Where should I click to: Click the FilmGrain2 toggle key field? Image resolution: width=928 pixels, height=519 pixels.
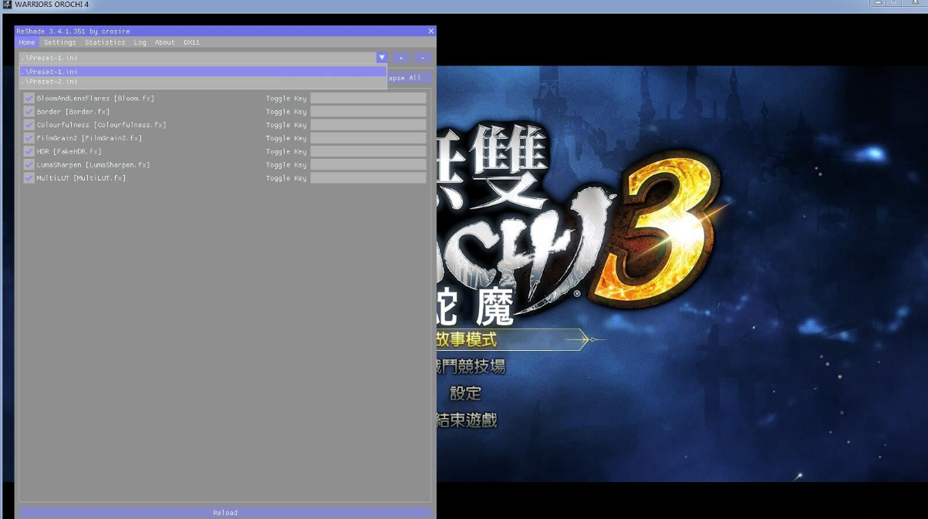point(368,138)
